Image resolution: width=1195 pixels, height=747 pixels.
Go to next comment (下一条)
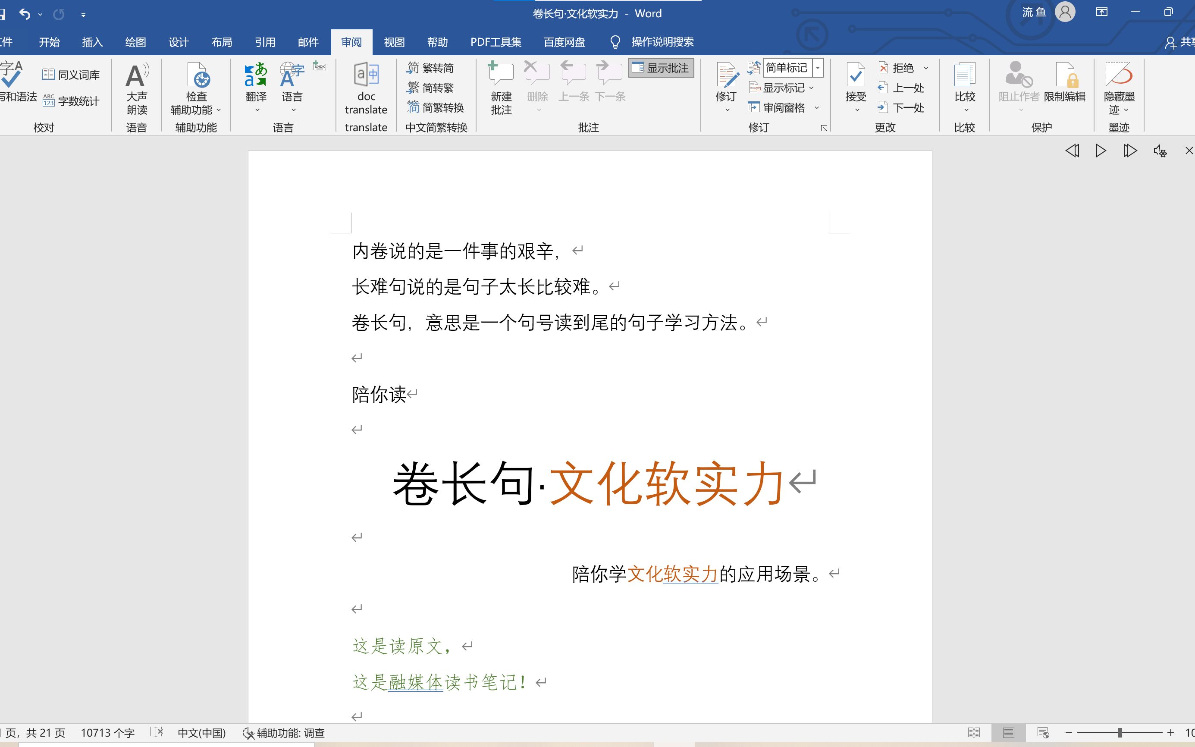(x=610, y=82)
